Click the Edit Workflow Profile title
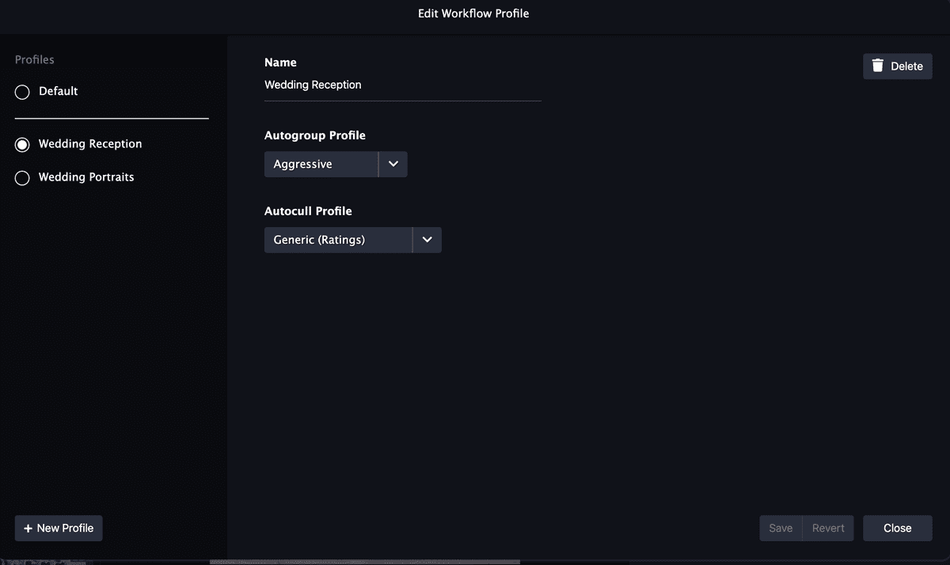Screen dimensions: 950x565 (x=473, y=13)
